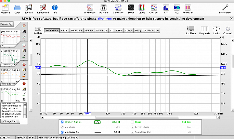Click down arrow of graph's left vertical scrollbar

pos(31,110)
